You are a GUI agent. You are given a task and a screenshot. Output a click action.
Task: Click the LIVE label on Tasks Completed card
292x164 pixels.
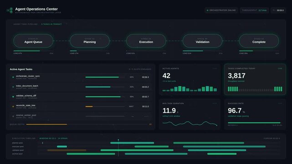280,68
